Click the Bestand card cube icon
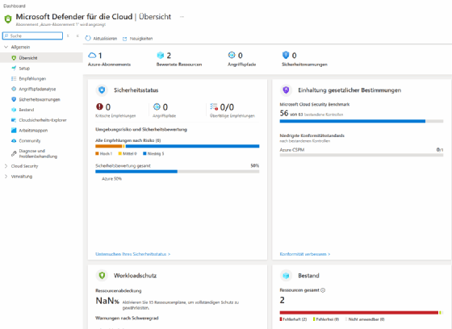Image resolution: width=452 pixels, height=329 pixels. click(286, 276)
